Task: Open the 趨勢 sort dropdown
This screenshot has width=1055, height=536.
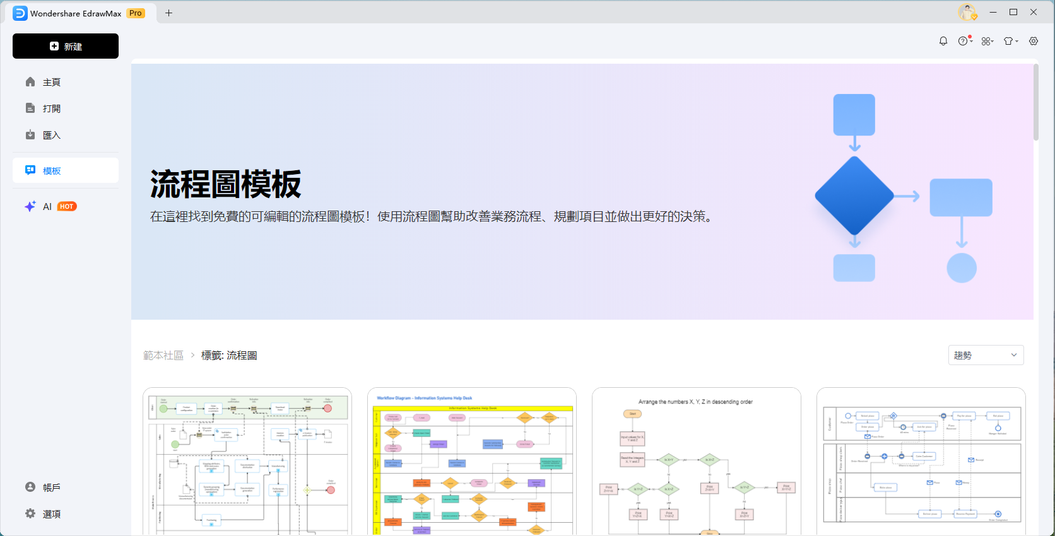Action: [x=986, y=355]
